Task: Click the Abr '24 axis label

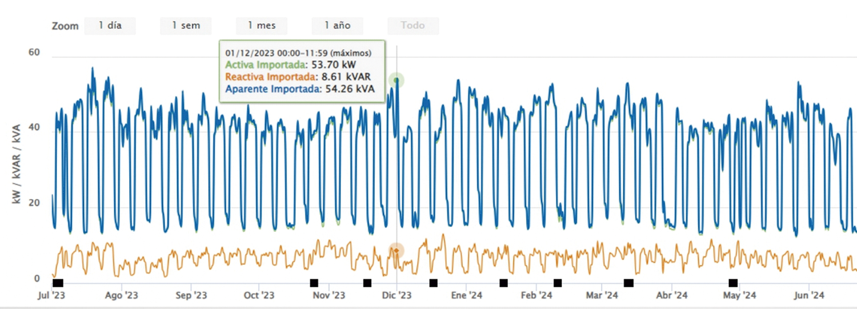Action: click(672, 295)
